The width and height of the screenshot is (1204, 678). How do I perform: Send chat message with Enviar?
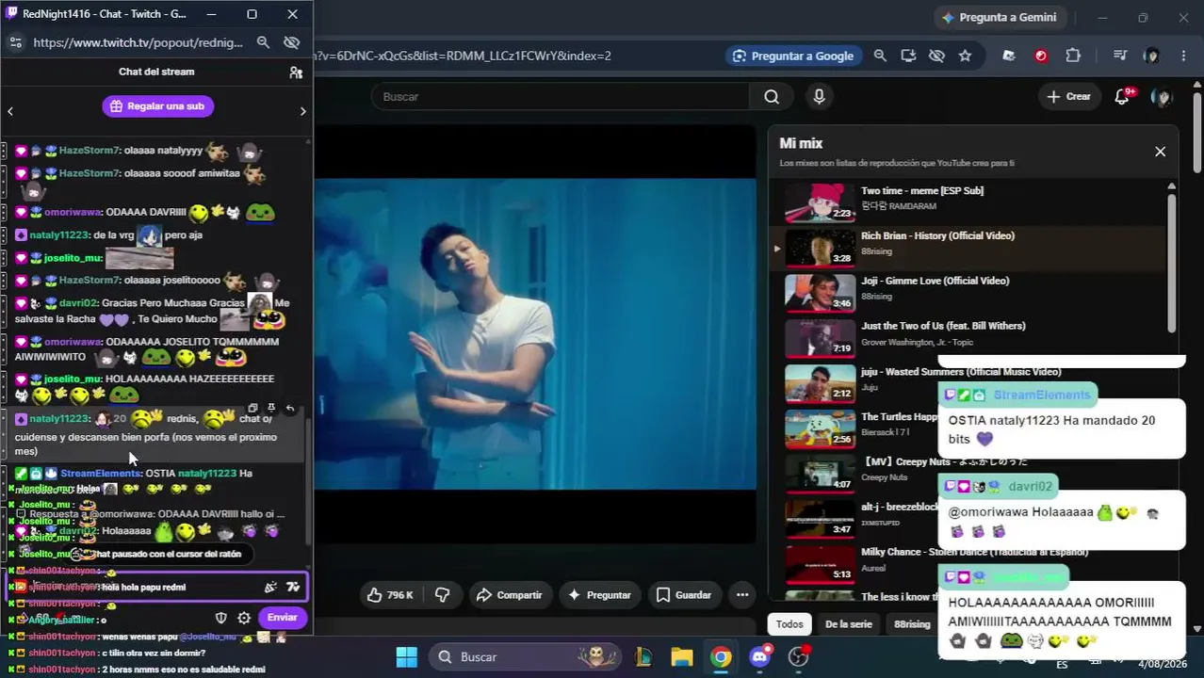click(x=282, y=618)
